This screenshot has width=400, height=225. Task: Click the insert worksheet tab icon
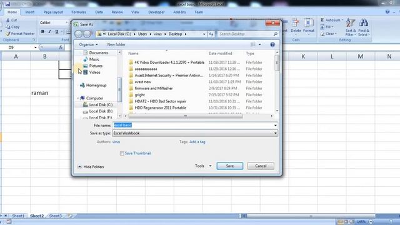[x=69, y=216]
